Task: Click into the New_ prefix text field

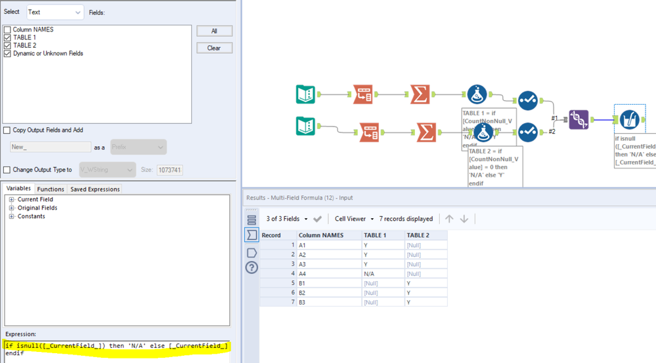Action: tap(50, 147)
